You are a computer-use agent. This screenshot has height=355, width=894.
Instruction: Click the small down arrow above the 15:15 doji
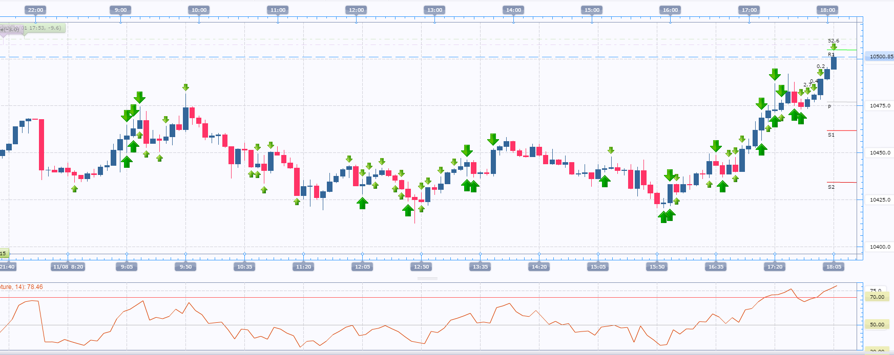pyautogui.click(x=611, y=150)
